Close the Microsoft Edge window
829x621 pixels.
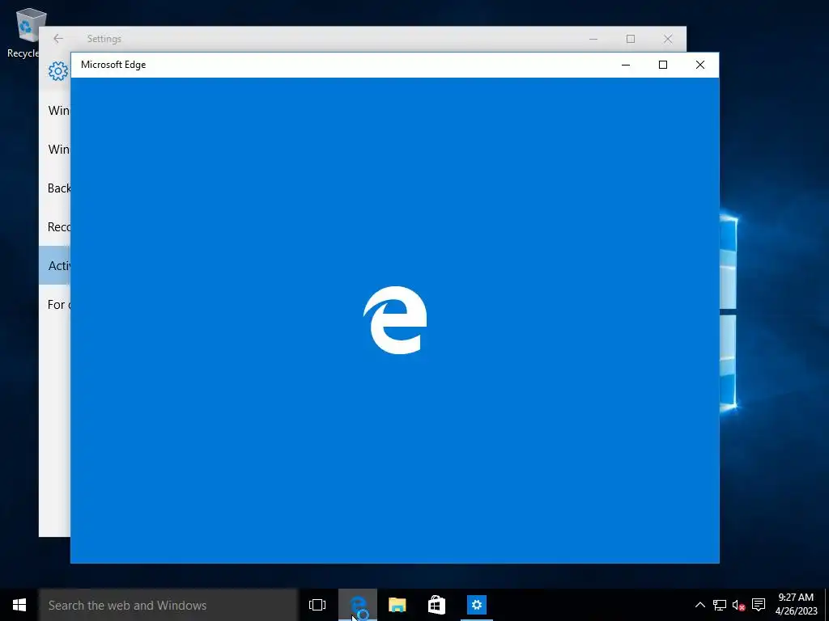[x=700, y=65]
